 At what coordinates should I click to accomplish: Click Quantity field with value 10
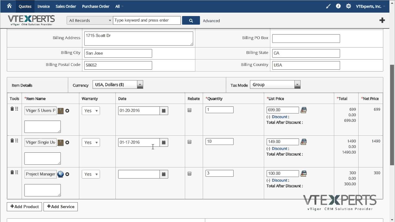click(x=219, y=142)
